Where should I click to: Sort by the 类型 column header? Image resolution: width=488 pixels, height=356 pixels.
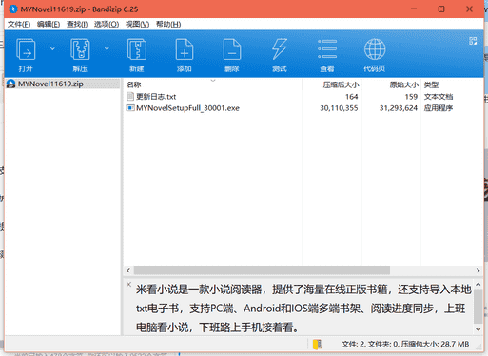[x=452, y=84]
